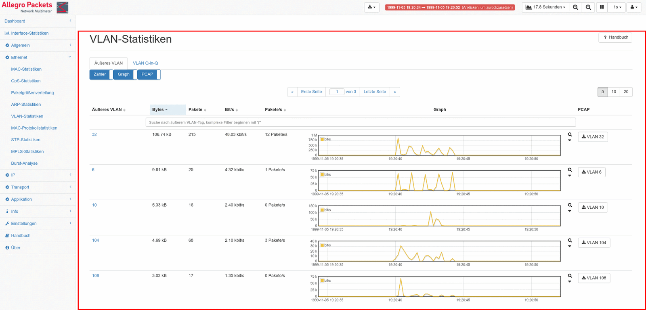646x310 pixels.
Task: Open Interface-Statistiken from the sidebar
Action: point(29,33)
